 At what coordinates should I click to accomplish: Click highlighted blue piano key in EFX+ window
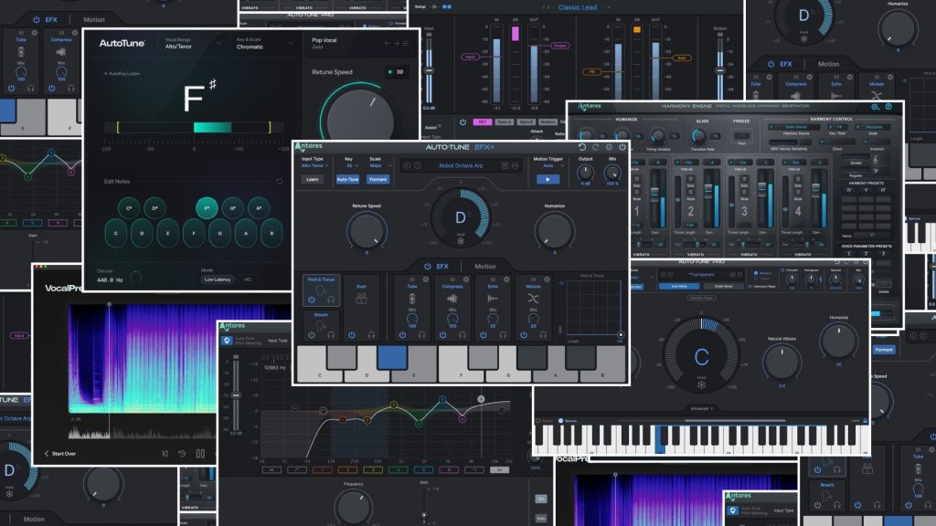(x=392, y=358)
